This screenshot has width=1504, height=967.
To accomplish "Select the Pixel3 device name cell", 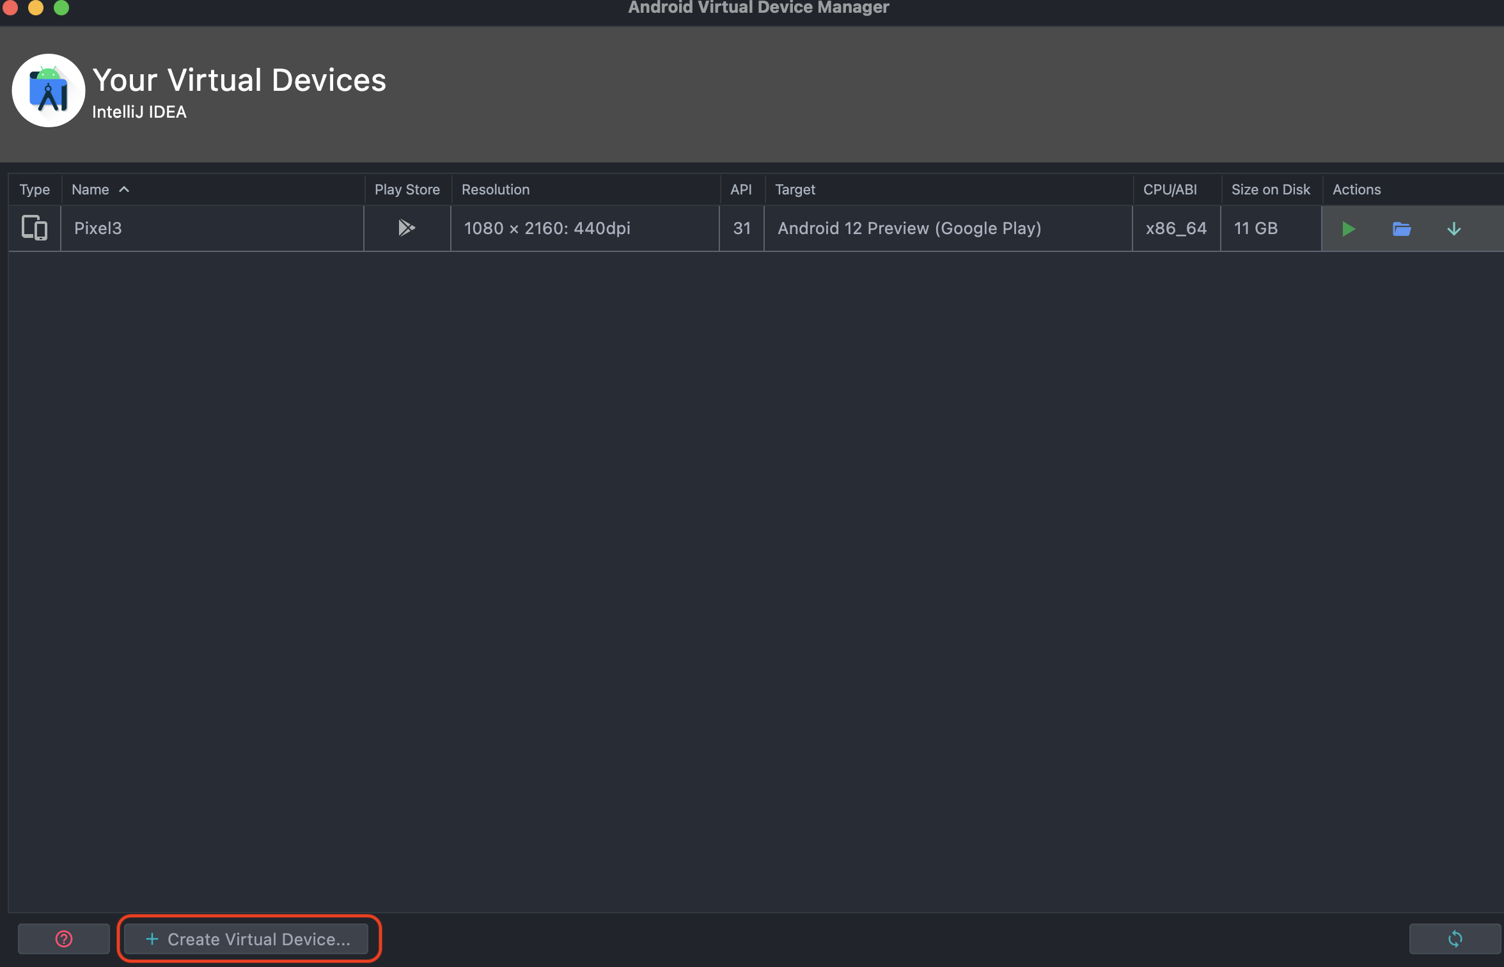I will coord(98,228).
